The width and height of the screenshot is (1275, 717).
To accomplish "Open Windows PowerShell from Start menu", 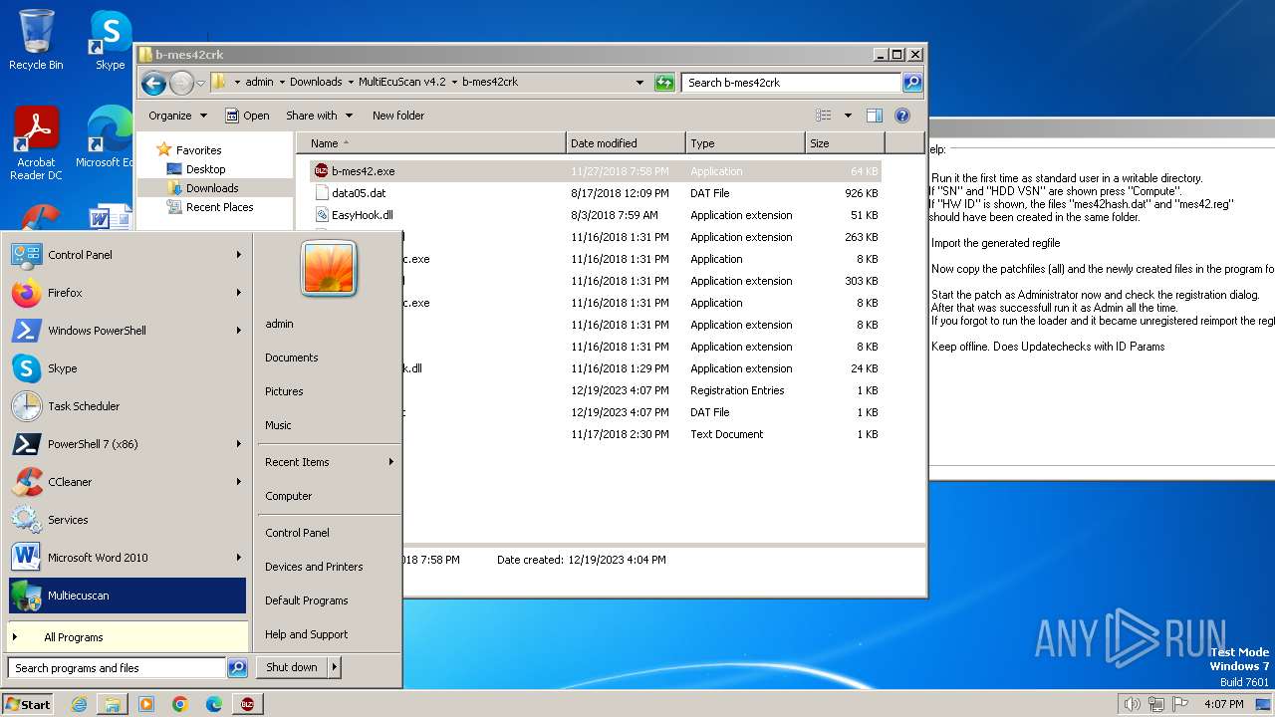I will click(x=127, y=331).
